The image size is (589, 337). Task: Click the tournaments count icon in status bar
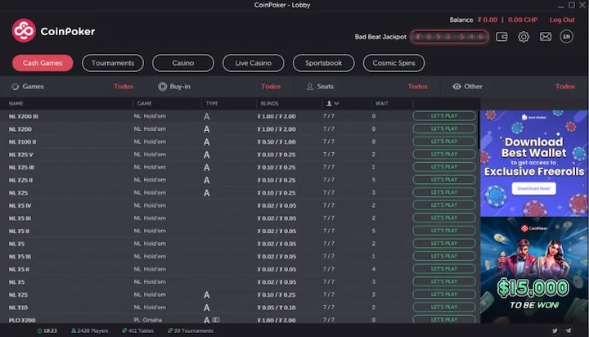tap(170, 331)
